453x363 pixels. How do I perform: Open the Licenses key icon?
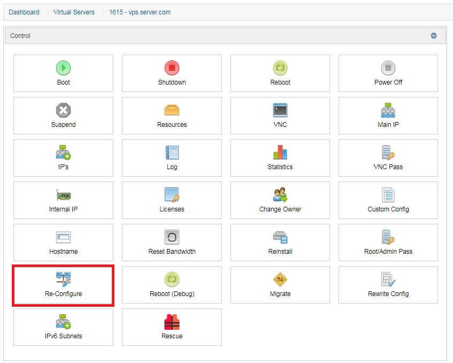click(172, 195)
